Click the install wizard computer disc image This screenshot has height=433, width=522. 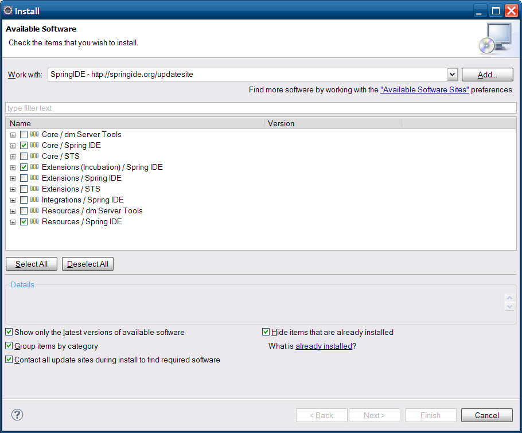point(496,38)
